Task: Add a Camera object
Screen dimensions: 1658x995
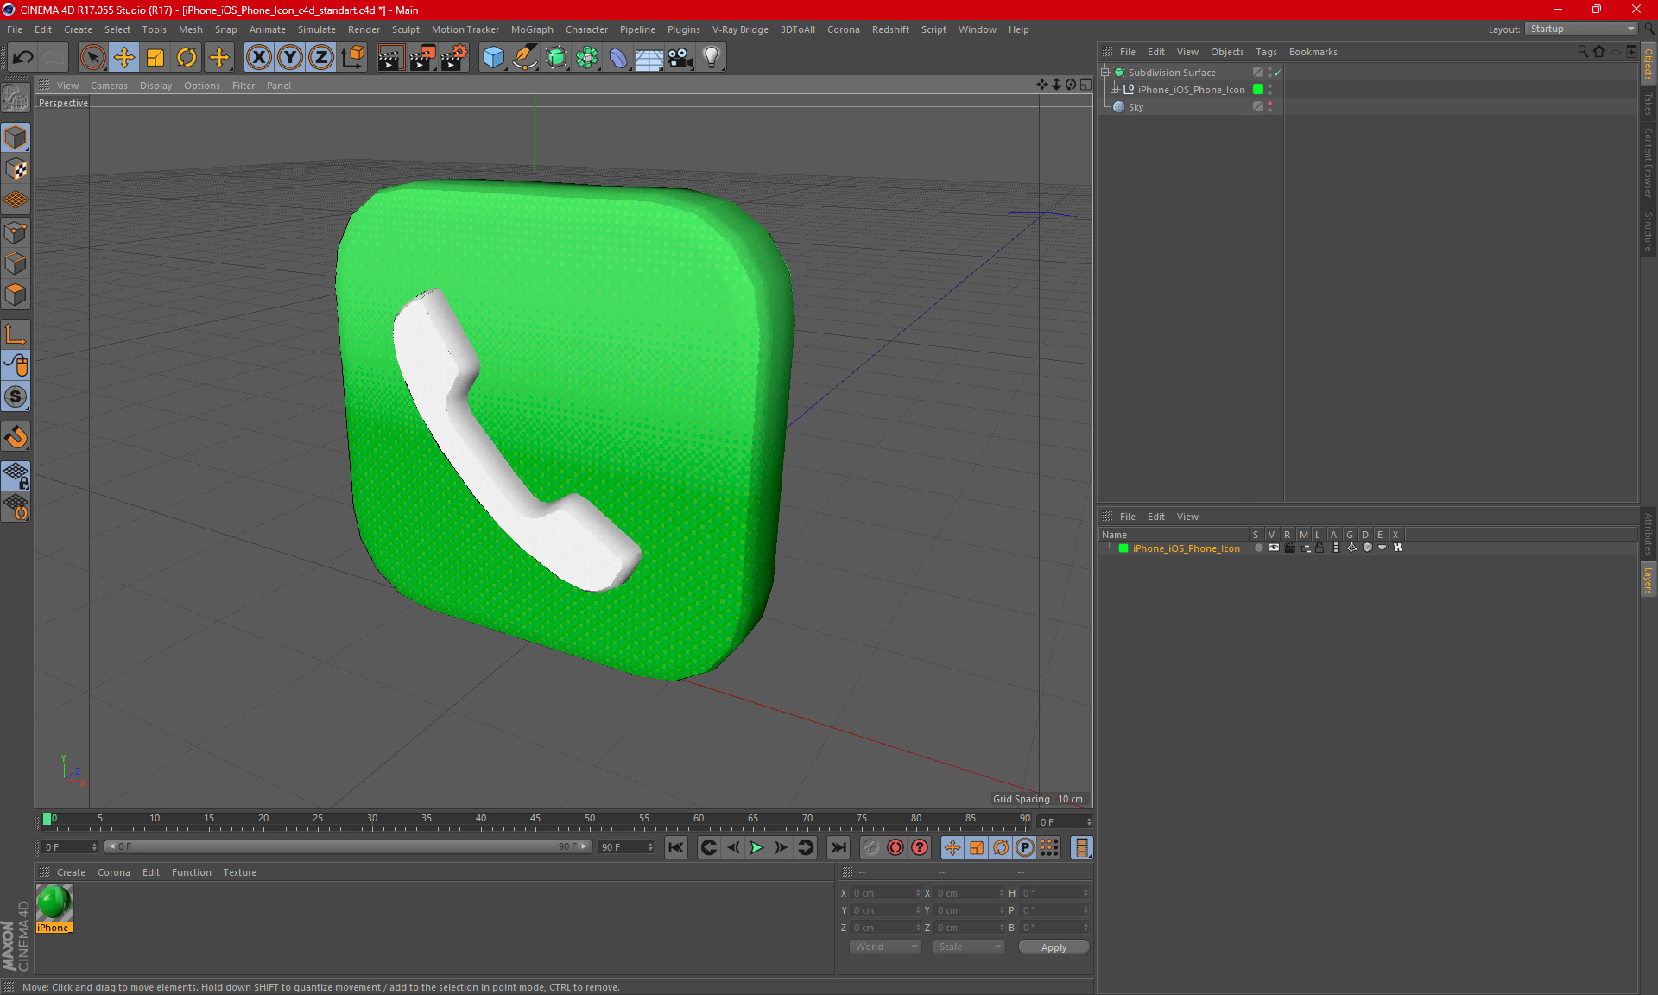Action: point(680,58)
